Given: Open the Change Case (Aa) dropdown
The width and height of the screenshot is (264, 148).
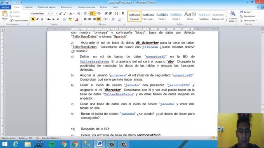Looking at the screenshot, I should pos(71,14).
